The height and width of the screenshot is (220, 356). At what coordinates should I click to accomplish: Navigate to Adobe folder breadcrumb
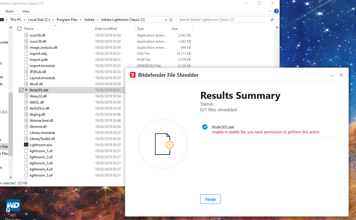click(89, 20)
